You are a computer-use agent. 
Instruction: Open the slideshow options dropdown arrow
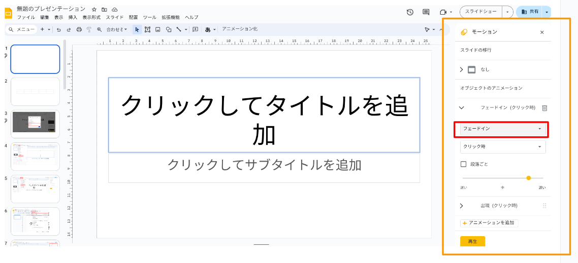507,12
